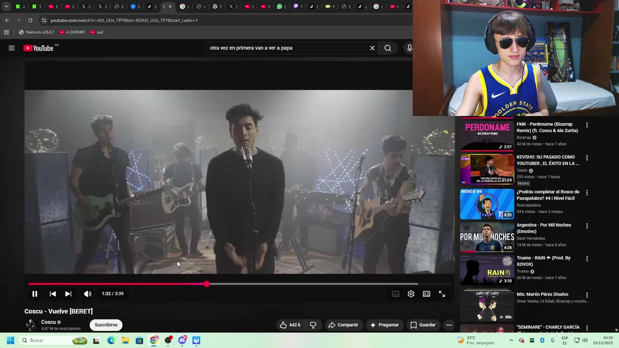Close the active browser tab
Image resolution: width=619 pixels, height=348 pixels.
pos(170,7)
